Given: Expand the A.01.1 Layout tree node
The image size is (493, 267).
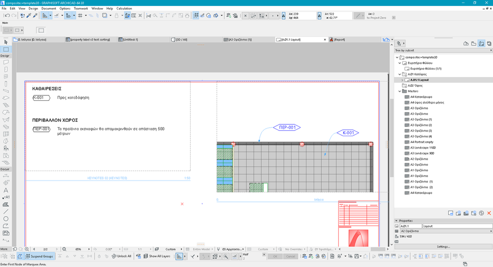Looking at the screenshot, I should [402, 80].
